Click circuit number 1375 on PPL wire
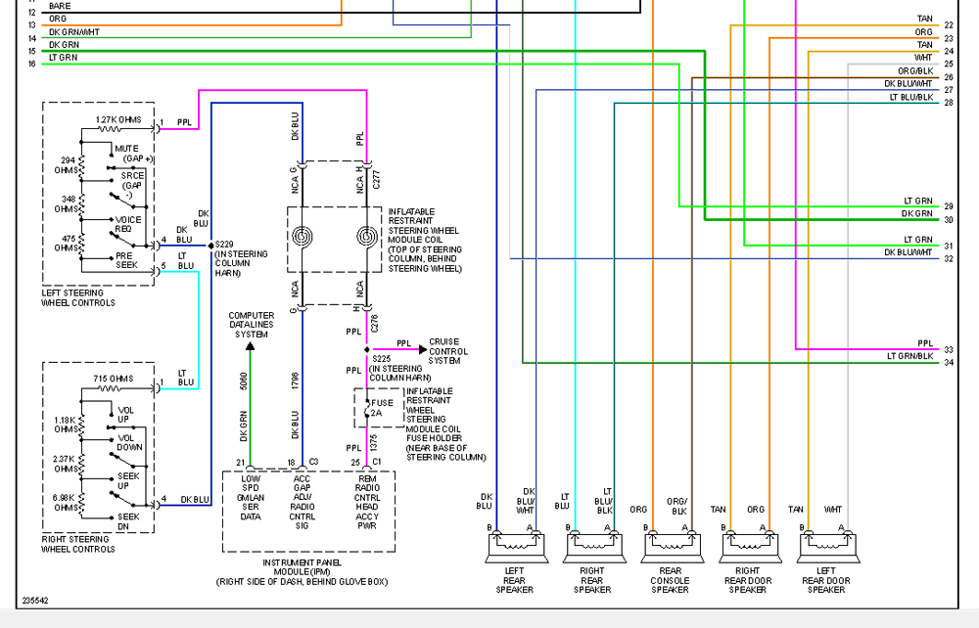Viewport: 979px width, 628px height. coord(373,443)
